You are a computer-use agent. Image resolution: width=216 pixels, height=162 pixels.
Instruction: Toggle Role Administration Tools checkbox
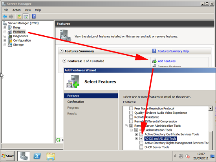(136, 130)
